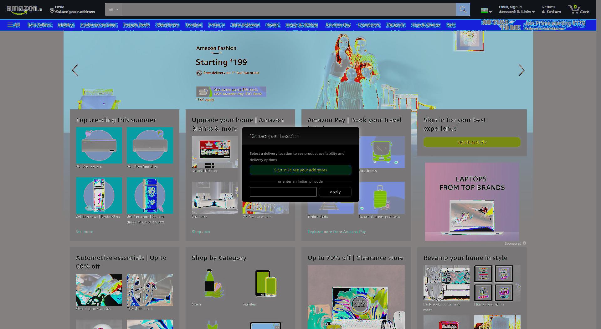Open Today's Deals in nav bar
This screenshot has height=329, width=601.
point(136,25)
